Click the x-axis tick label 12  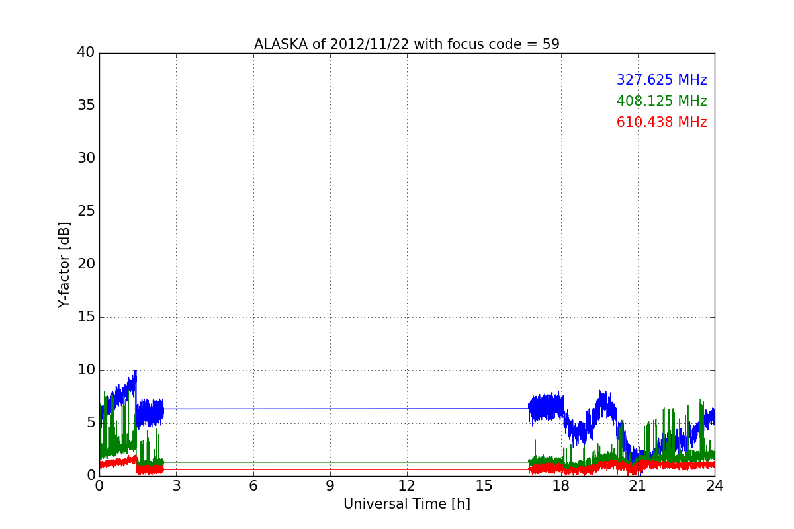coord(407,485)
